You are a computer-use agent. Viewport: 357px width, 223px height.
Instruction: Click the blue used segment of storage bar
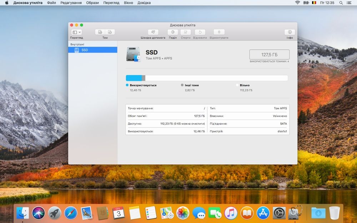(134, 78)
